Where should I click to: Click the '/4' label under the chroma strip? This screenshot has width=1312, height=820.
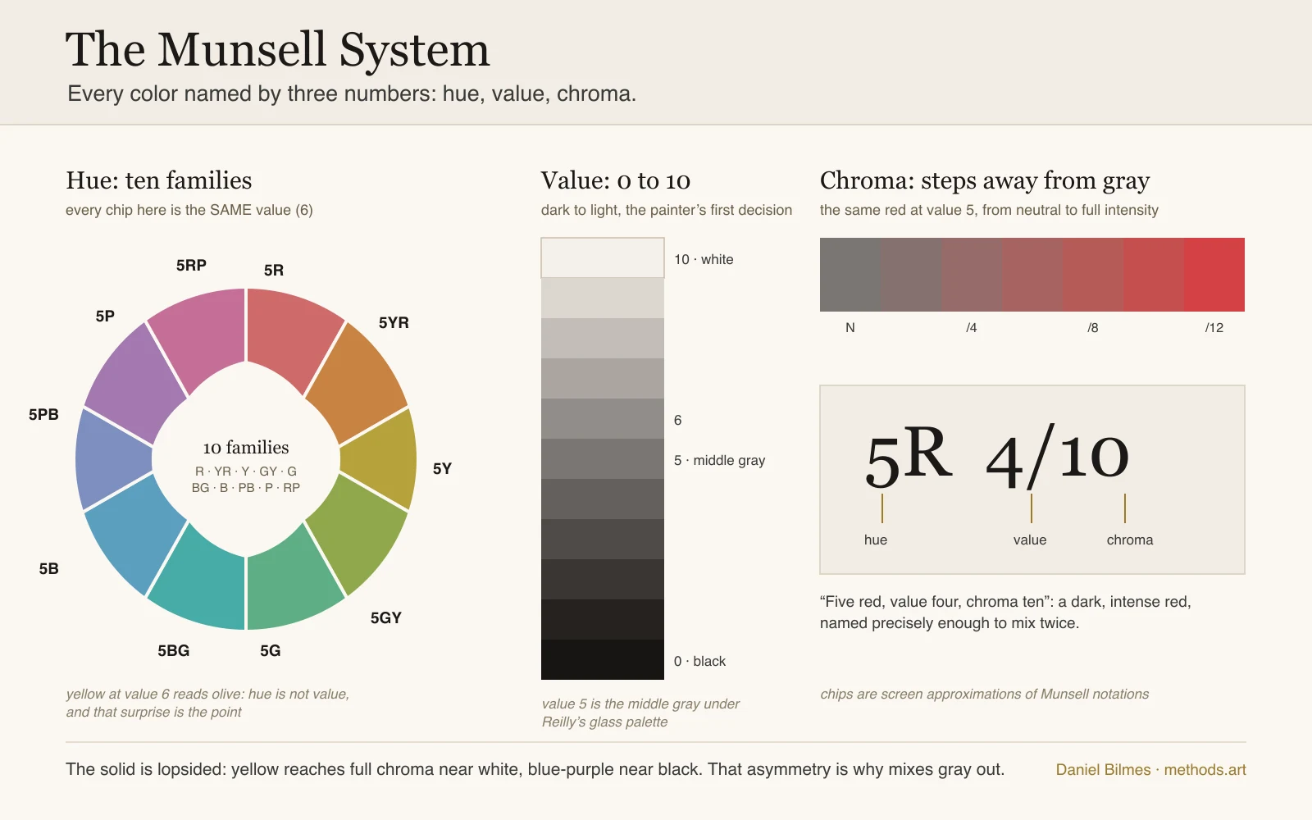[972, 328]
